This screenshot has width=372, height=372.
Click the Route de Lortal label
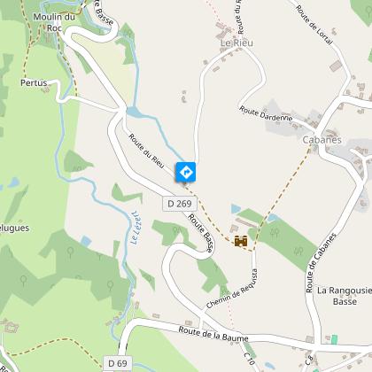tap(314, 25)
